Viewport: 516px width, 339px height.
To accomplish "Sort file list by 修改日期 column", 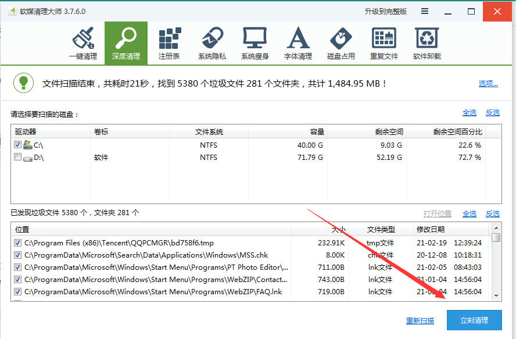I will [x=451, y=229].
